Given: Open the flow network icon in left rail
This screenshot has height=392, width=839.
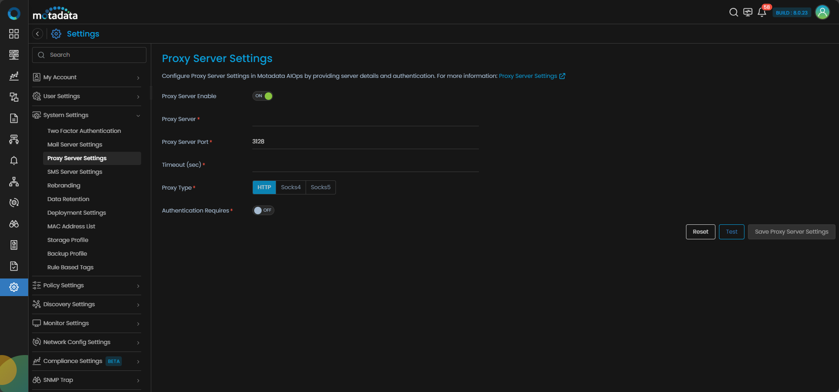Looking at the screenshot, I should [x=14, y=139].
